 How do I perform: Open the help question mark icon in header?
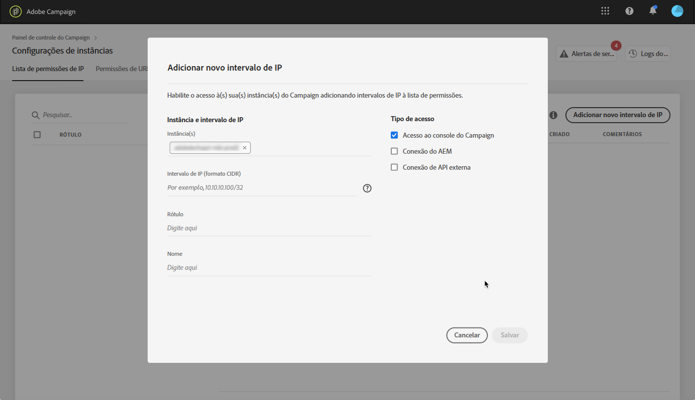tap(629, 11)
